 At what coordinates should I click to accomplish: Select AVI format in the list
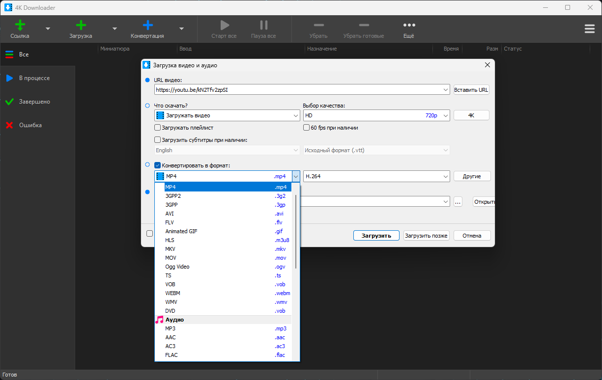tap(223, 214)
